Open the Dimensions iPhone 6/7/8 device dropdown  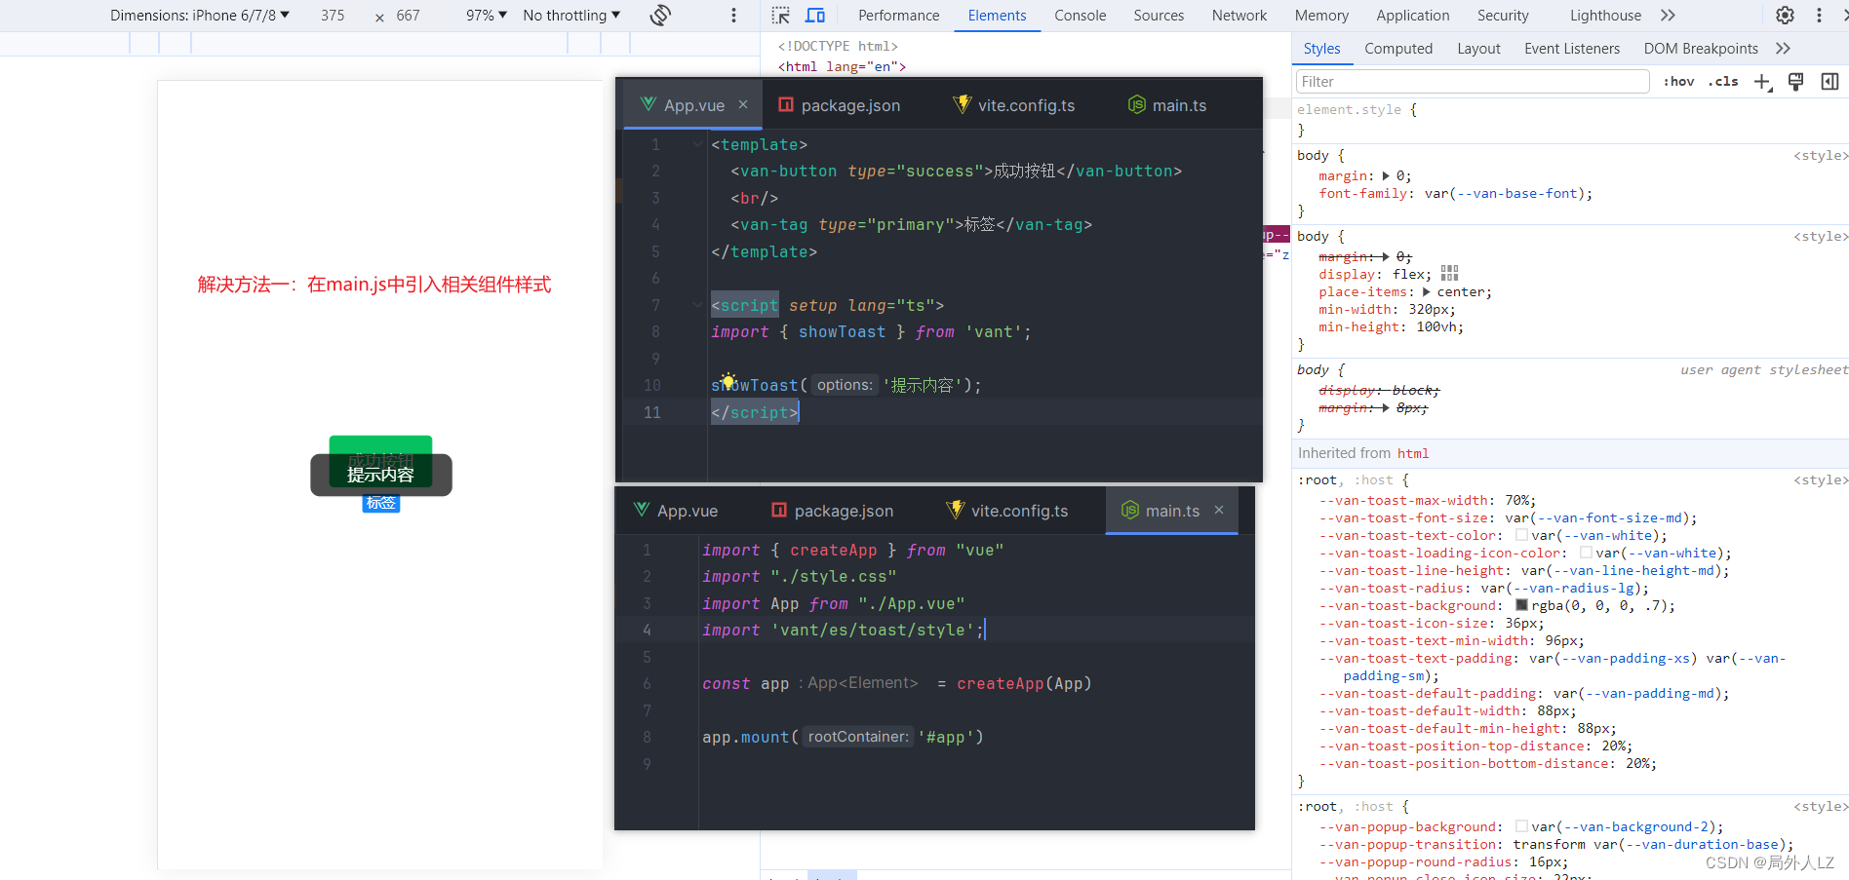click(x=199, y=16)
